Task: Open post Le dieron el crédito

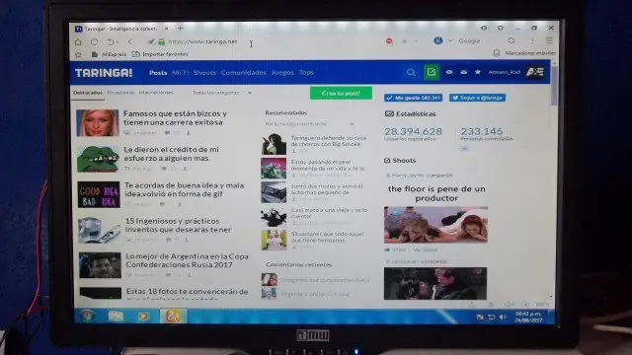Action: (171, 154)
